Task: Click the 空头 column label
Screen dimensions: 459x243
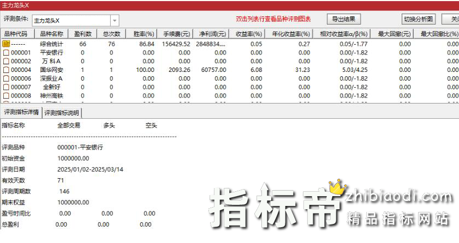Action: tap(151, 125)
